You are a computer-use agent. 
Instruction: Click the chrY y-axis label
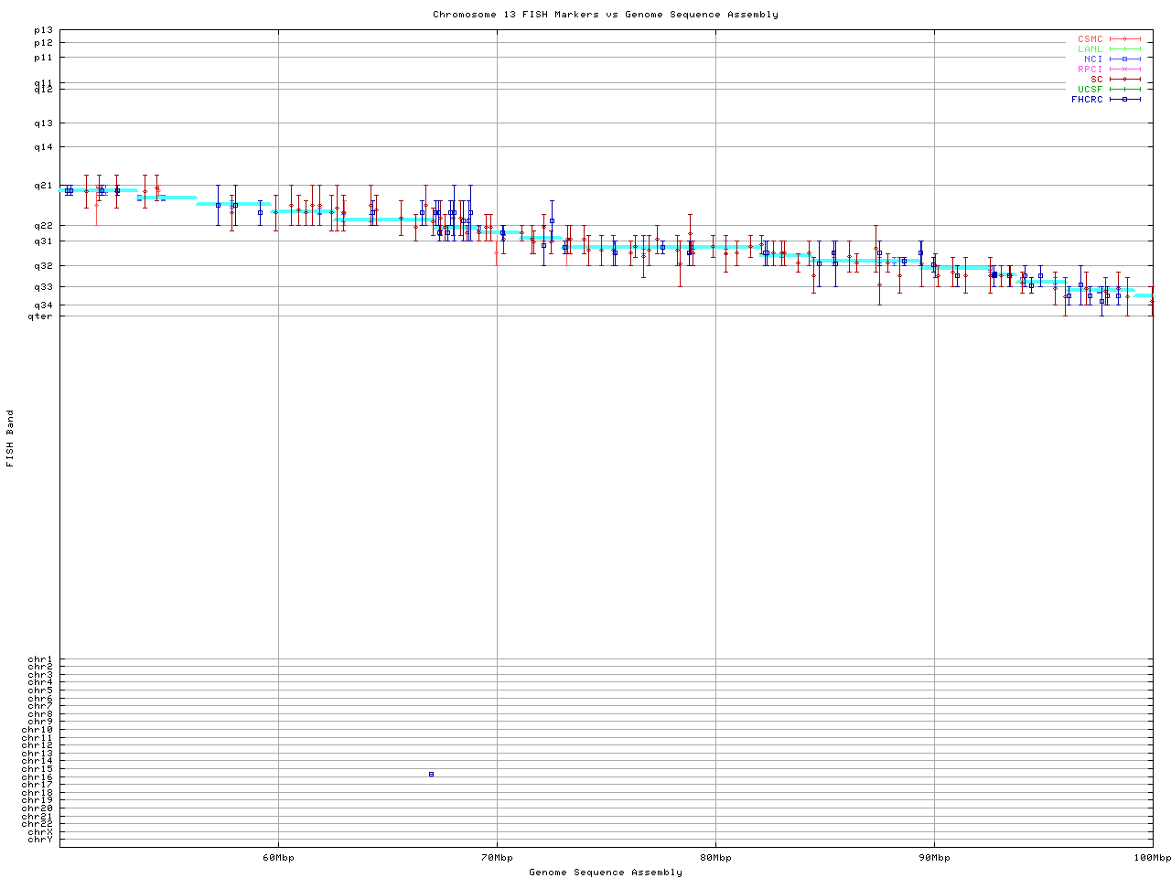[40, 840]
